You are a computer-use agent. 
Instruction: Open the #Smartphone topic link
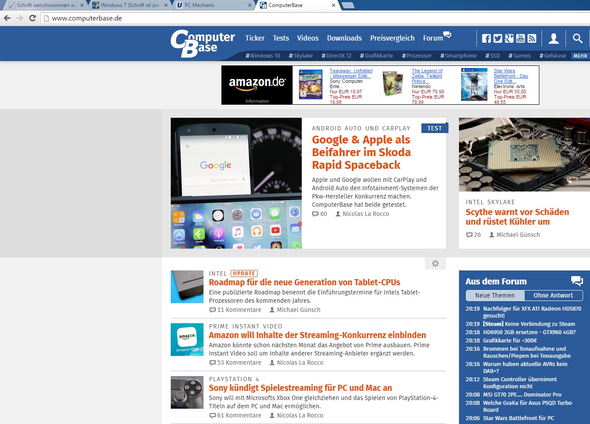459,56
